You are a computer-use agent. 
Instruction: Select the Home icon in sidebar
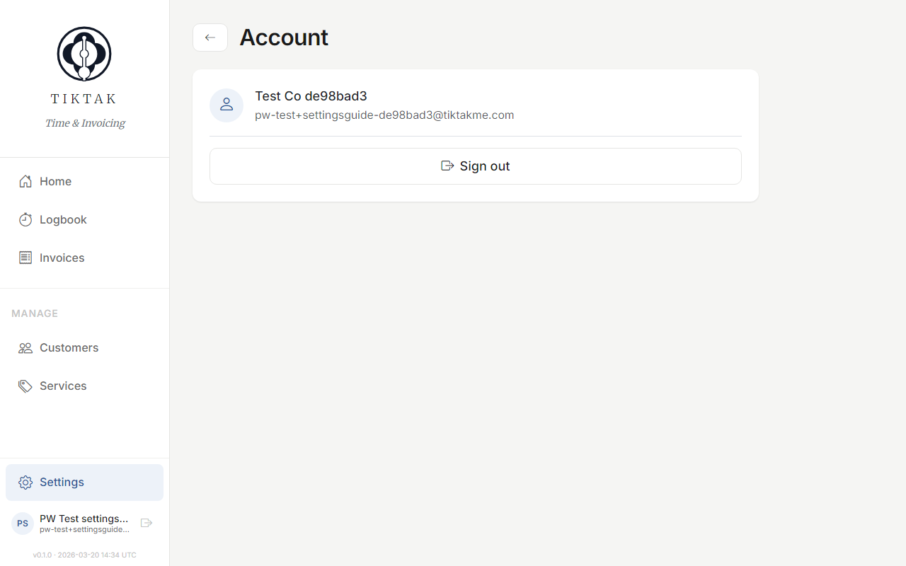pyautogui.click(x=25, y=181)
